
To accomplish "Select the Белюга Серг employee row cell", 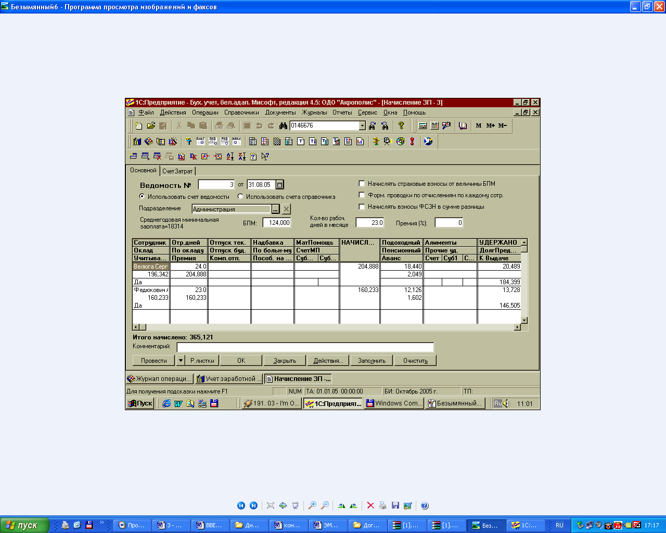I will [151, 266].
